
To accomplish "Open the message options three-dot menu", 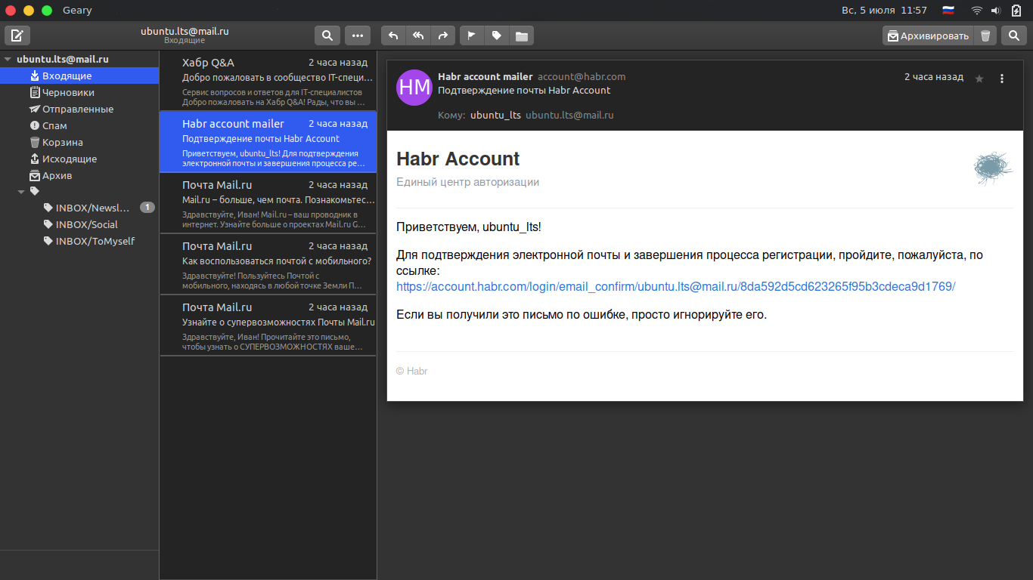I will 1002,79.
